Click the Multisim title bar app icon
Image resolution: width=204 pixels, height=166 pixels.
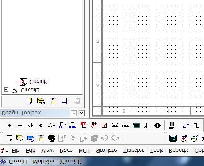pyautogui.click(x=3, y=161)
